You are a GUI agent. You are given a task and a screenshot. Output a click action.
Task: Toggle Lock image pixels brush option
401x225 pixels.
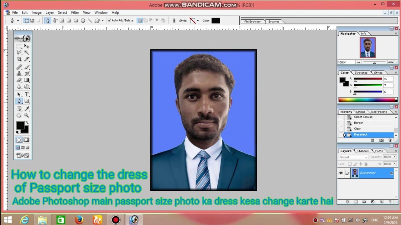[355, 164]
